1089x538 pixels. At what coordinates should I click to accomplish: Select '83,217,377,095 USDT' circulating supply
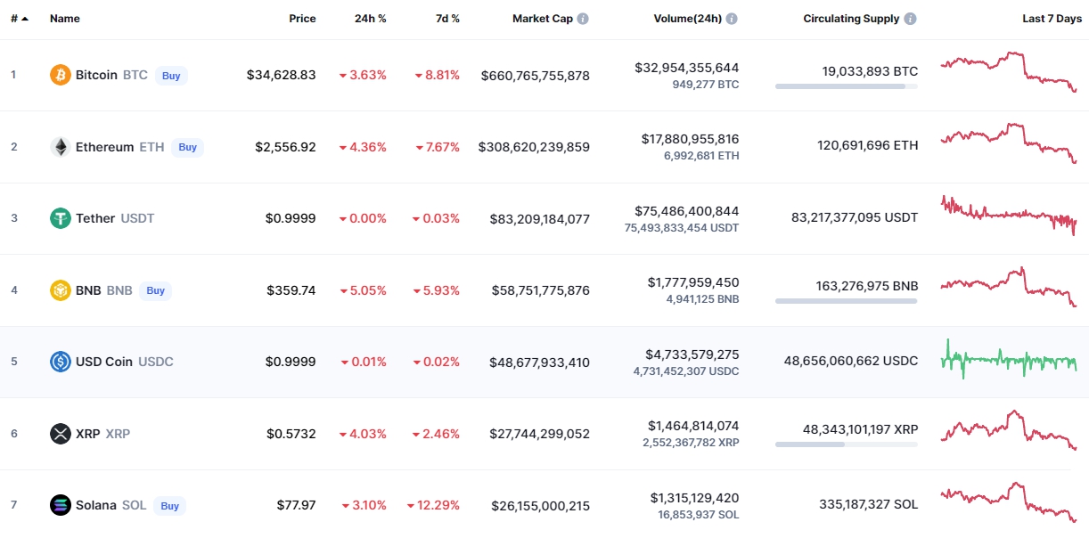(x=855, y=216)
